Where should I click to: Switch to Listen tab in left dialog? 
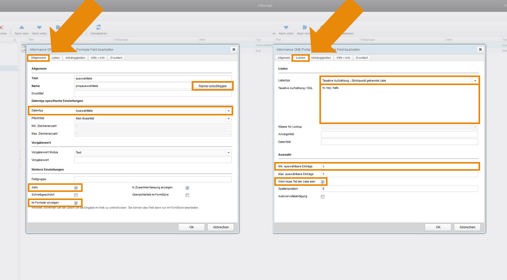(x=56, y=58)
